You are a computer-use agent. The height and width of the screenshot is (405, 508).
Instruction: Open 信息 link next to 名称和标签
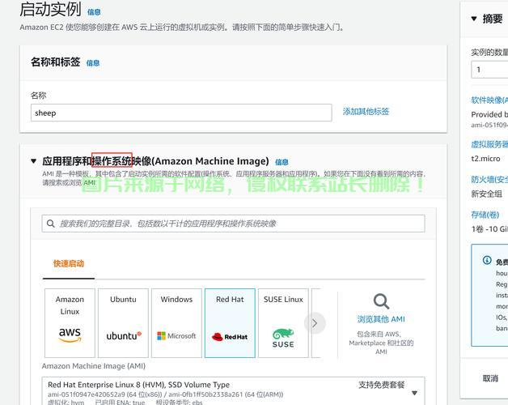[93, 62]
